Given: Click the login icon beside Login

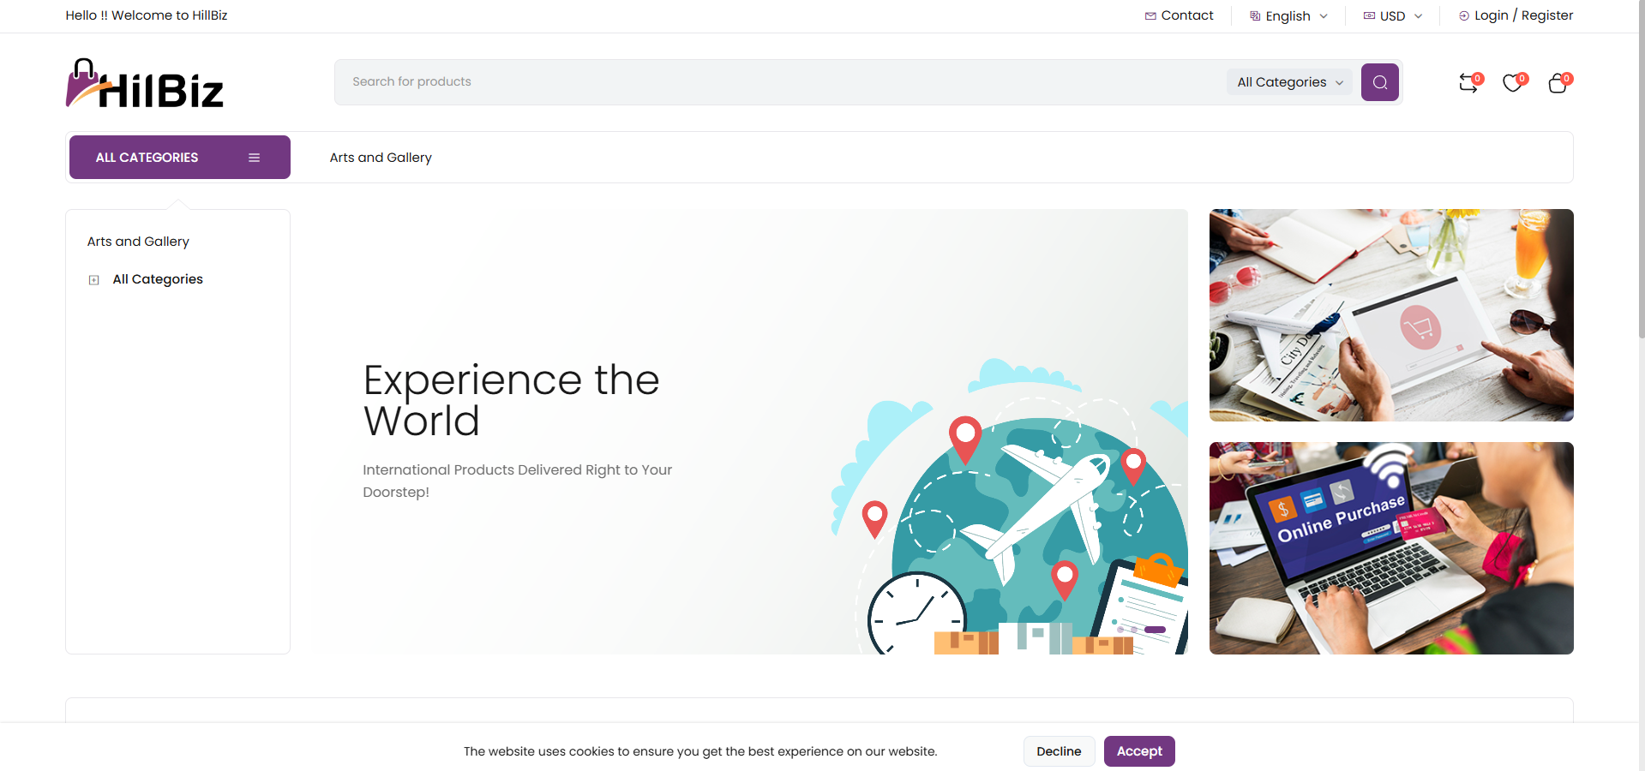Looking at the screenshot, I should [x=1464, y=16].
